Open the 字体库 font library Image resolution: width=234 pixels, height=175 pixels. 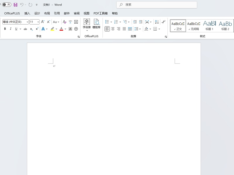(x=87, y=24)
